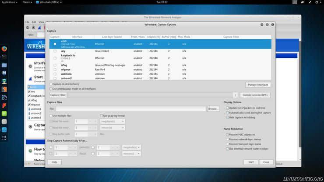Image resolution: width=324 pixels, height=182 pixels.
Task: Toggle the eth0 capture checkbox
Action: [55, 44]
